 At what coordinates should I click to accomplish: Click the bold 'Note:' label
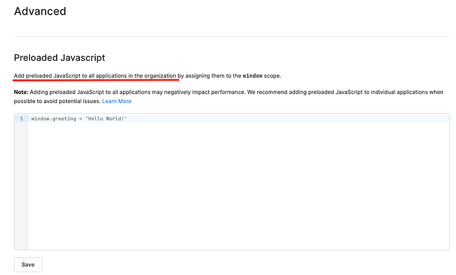21,92
